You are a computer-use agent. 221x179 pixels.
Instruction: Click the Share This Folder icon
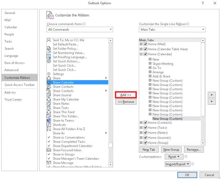pyautogui.click(x=49, y=116)
